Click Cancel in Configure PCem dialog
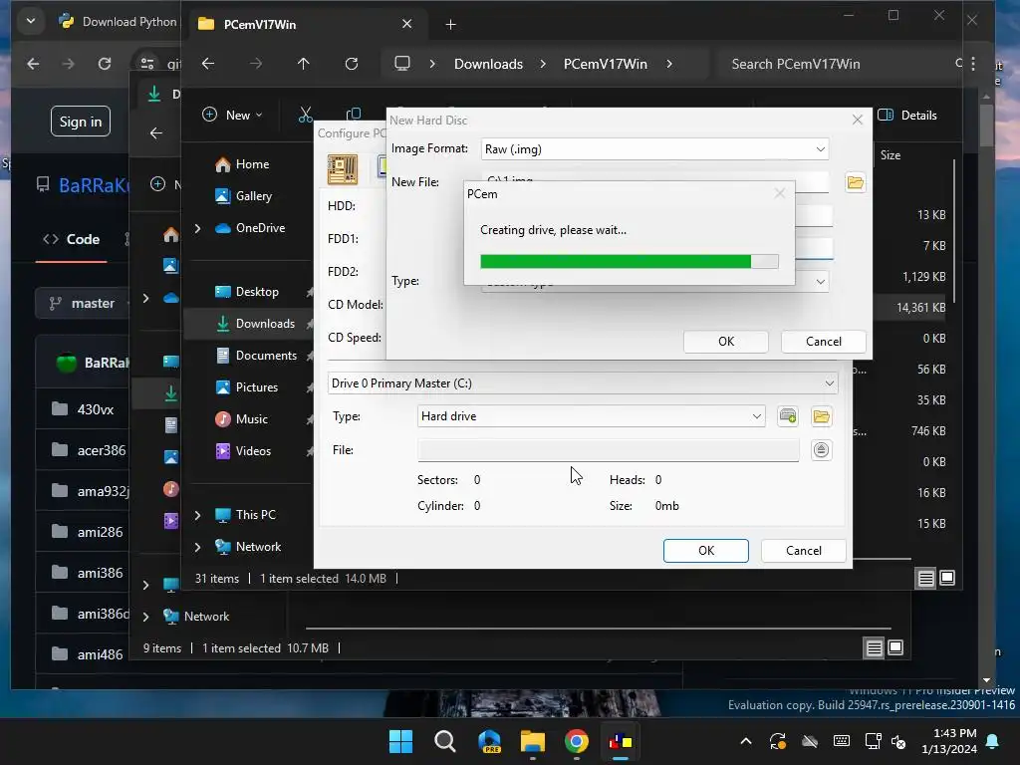The image size is (1020, 765). point(804,550)
